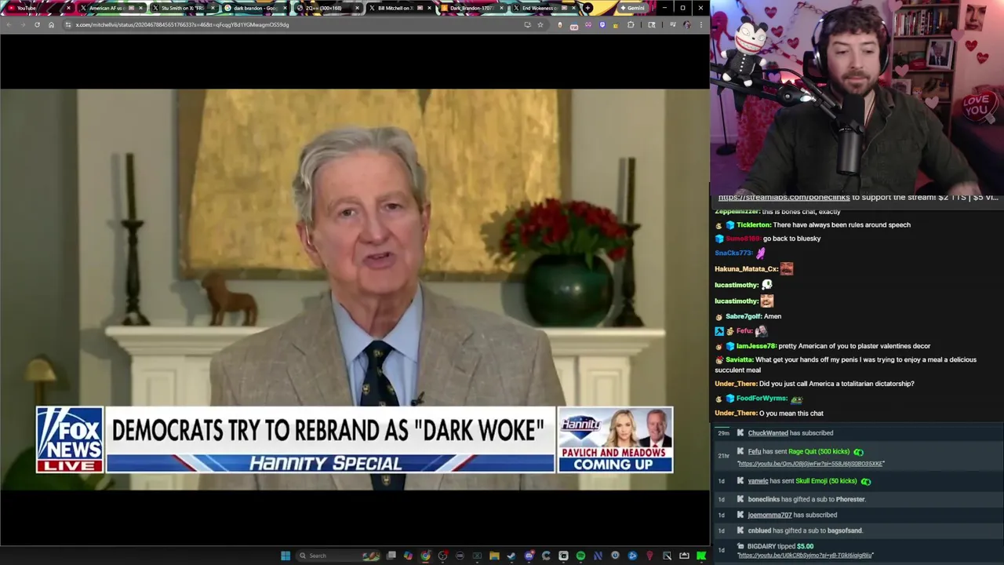The width and height of the screenshot is (1004, 565).
Task: Open the Xbox Game Bar taskbar icon
Action: point(477,556)
